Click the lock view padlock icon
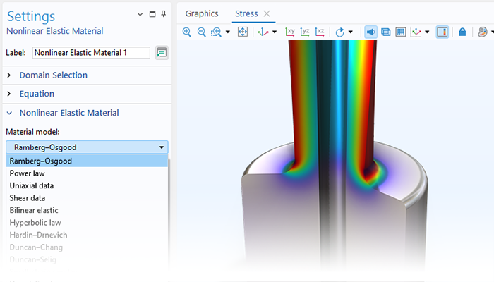Image resolution: width=494 pixels, height=282 pixels. pyautogui.click(x=462, y=32)
